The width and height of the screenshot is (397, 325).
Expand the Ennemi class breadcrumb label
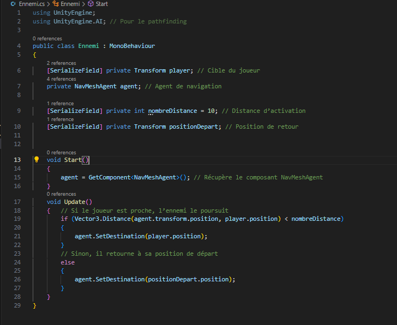[70, 4]
